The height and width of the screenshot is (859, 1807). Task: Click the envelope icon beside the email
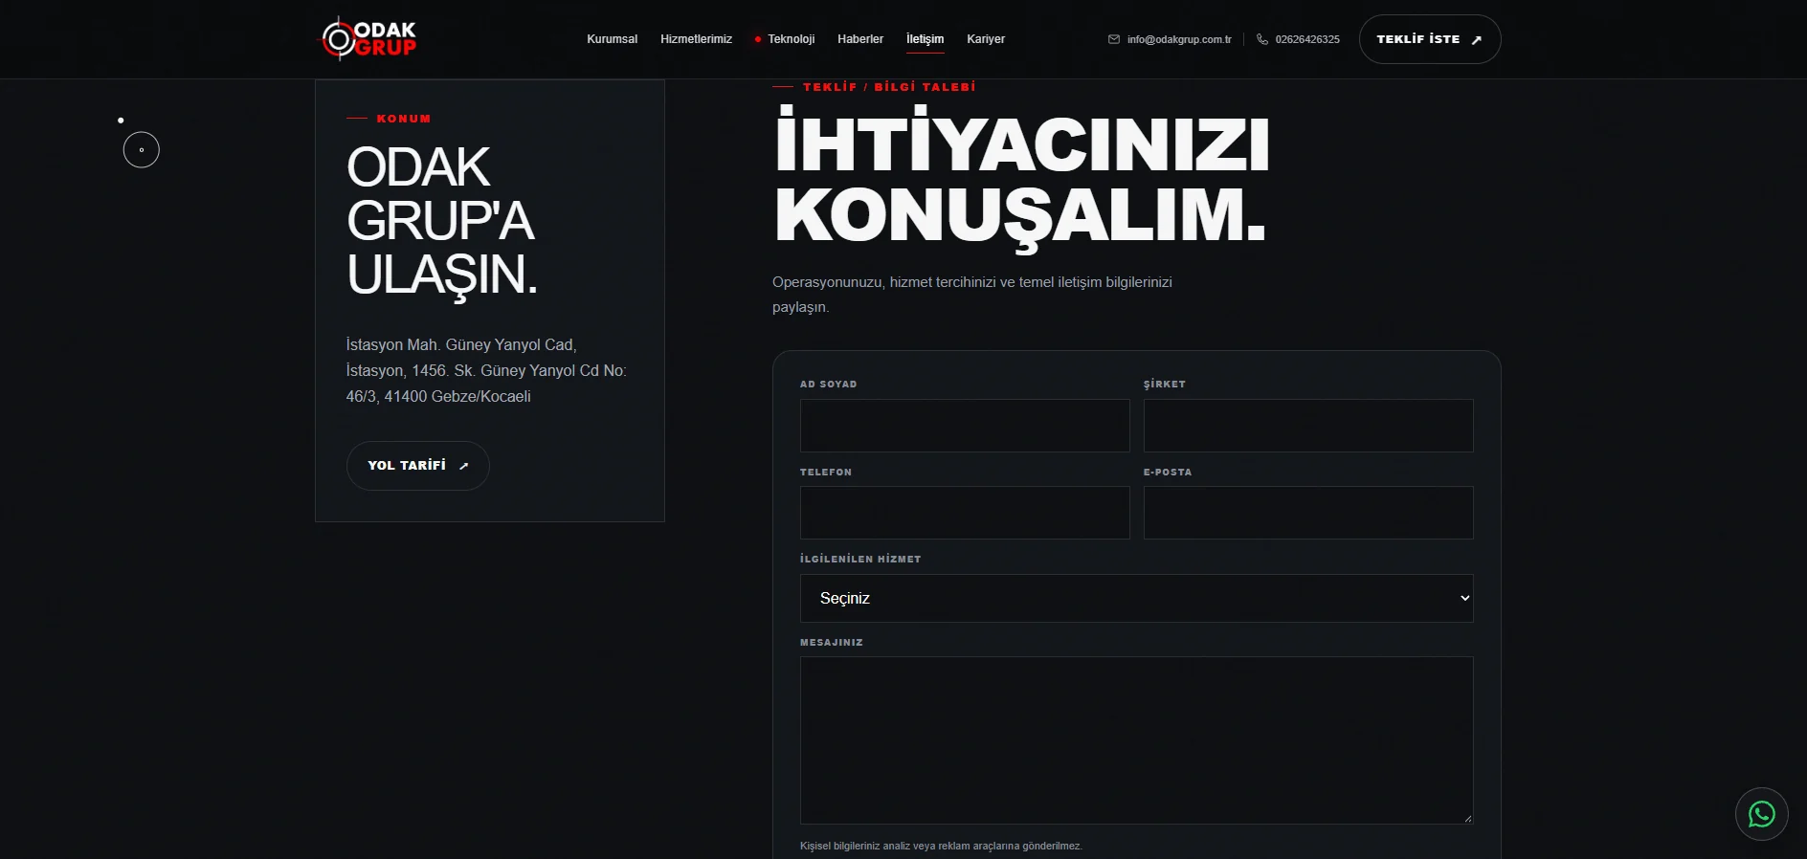(x=1114, y=39)
